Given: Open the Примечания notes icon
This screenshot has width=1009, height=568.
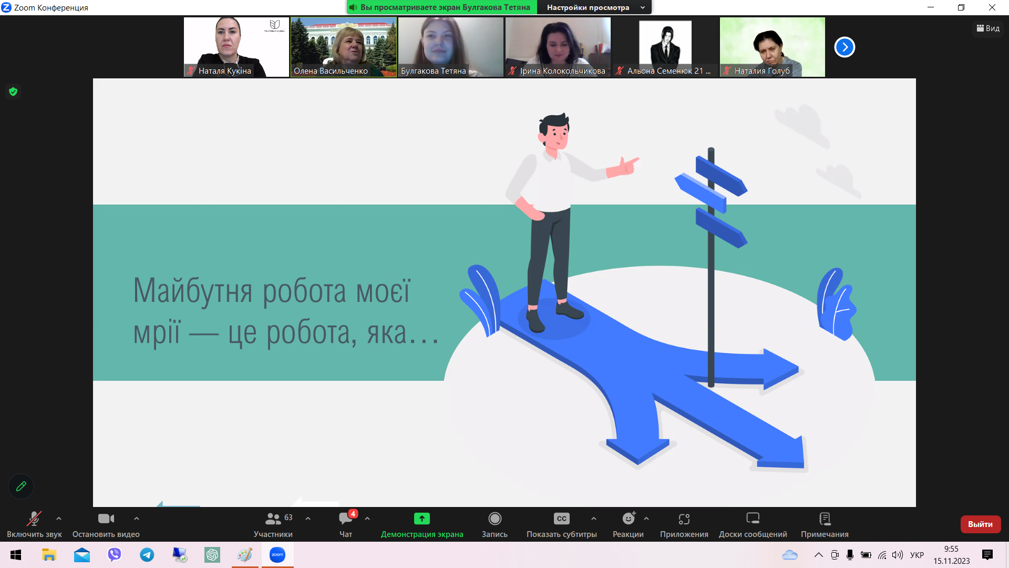Looking at the screenshot, I should pos(825,519).
